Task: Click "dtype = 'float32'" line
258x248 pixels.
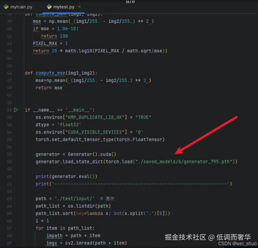Action: click(x=58, y=125)
